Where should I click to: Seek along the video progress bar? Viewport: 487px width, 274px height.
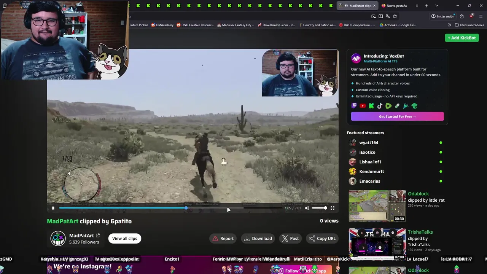[170, 208]
